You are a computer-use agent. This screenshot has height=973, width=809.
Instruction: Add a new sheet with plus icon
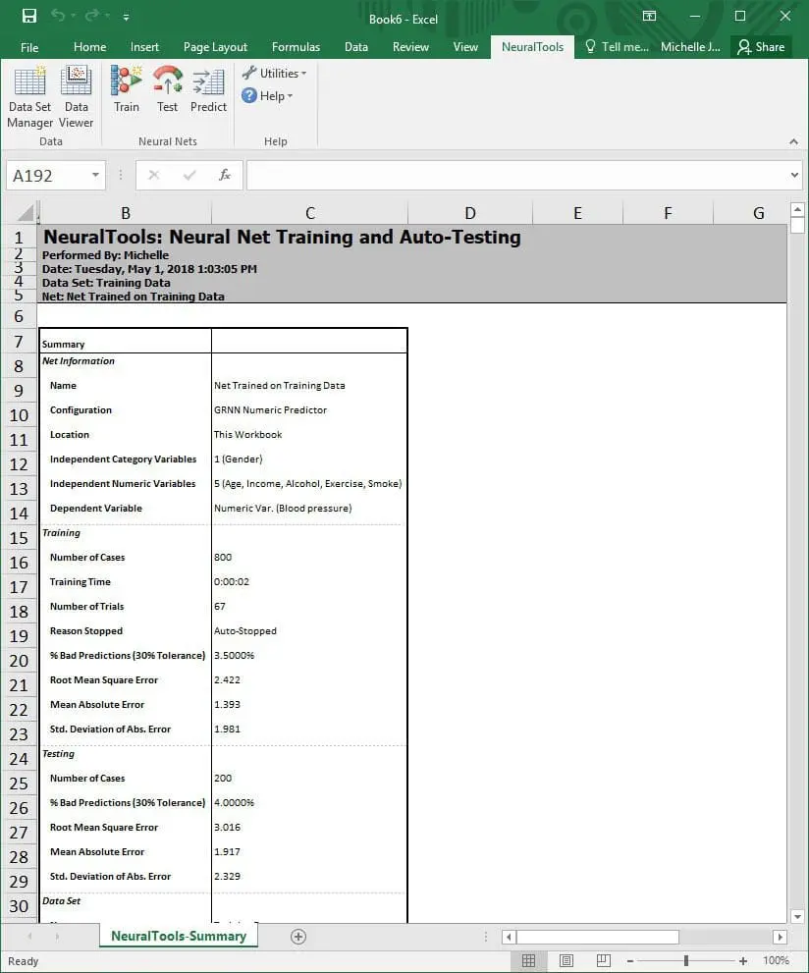click(x=298, y=937)
